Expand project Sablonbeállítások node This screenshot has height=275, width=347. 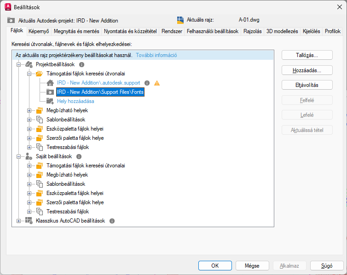coord(29,120)
